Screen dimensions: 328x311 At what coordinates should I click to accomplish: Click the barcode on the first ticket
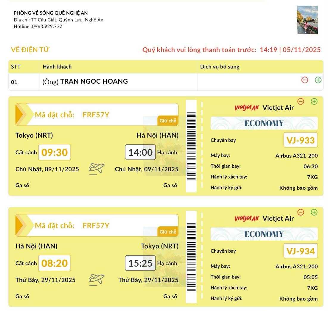point(191,146)
